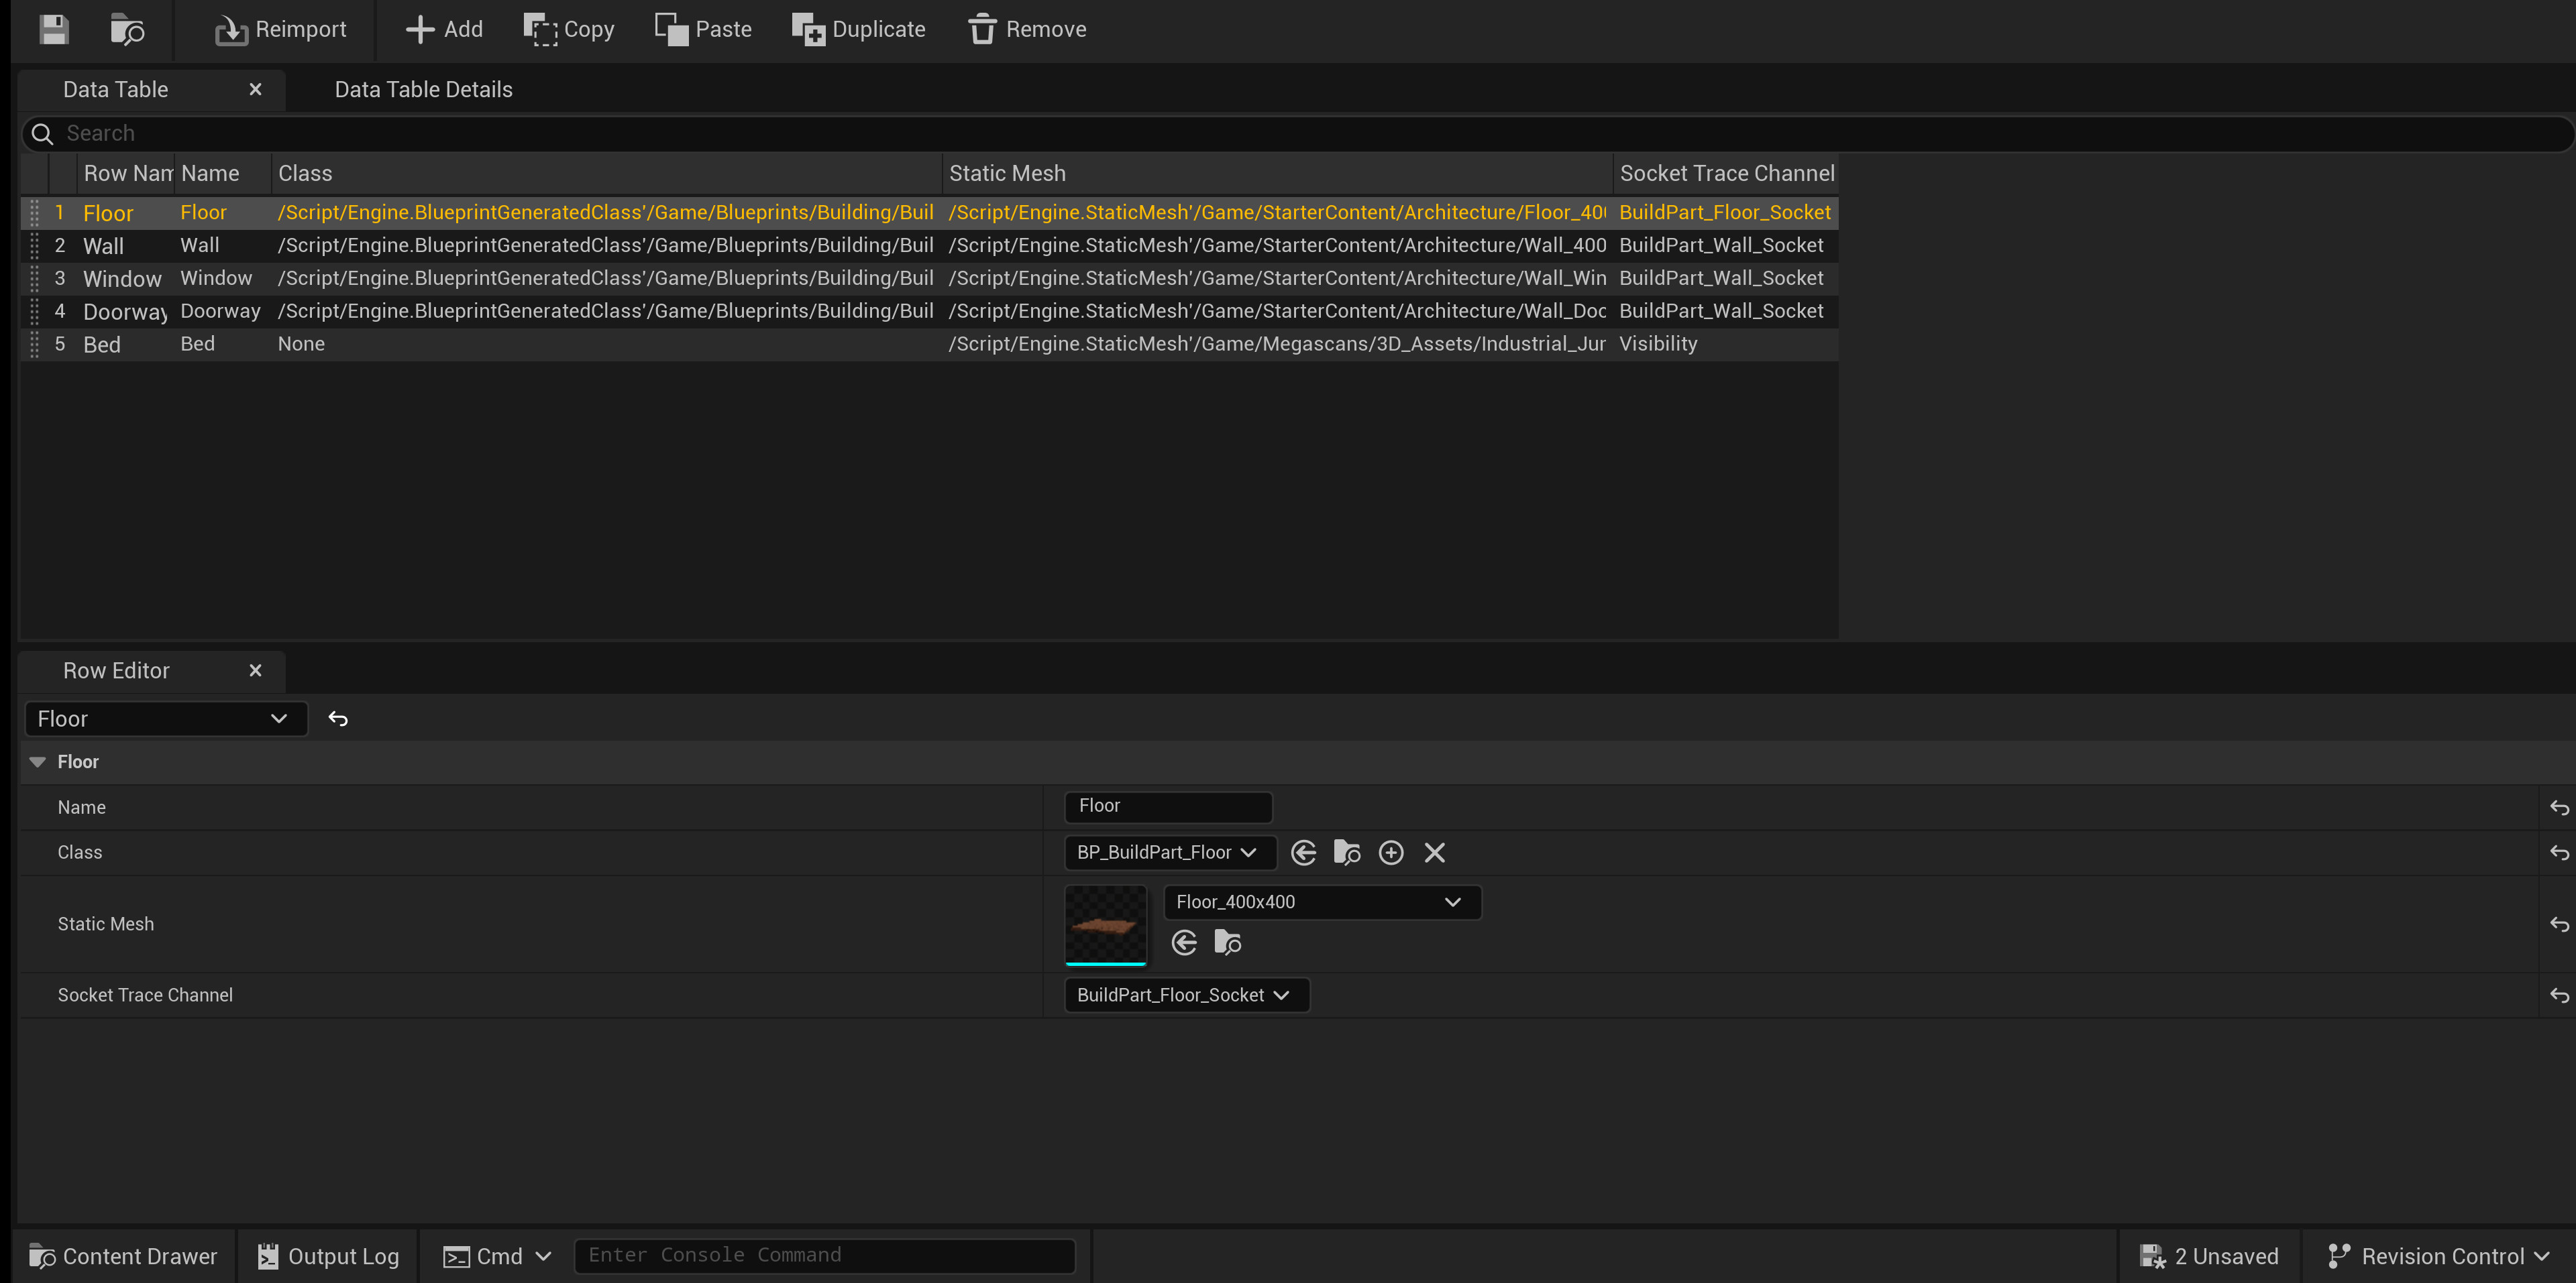Click the add new Class blueprint icon

point(1390,853)
